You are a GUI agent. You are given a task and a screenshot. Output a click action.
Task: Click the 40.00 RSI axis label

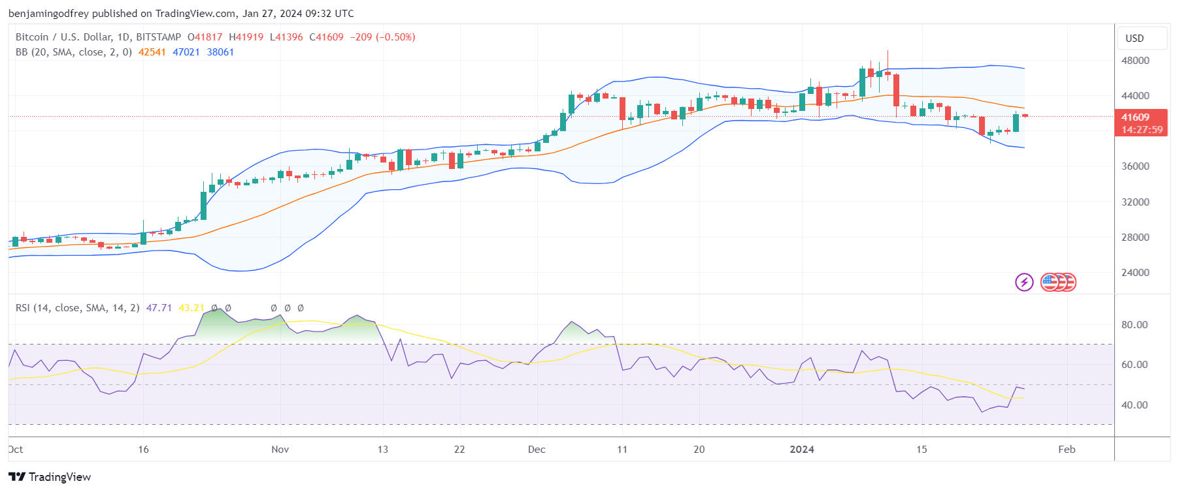(x=1135, y=405)
